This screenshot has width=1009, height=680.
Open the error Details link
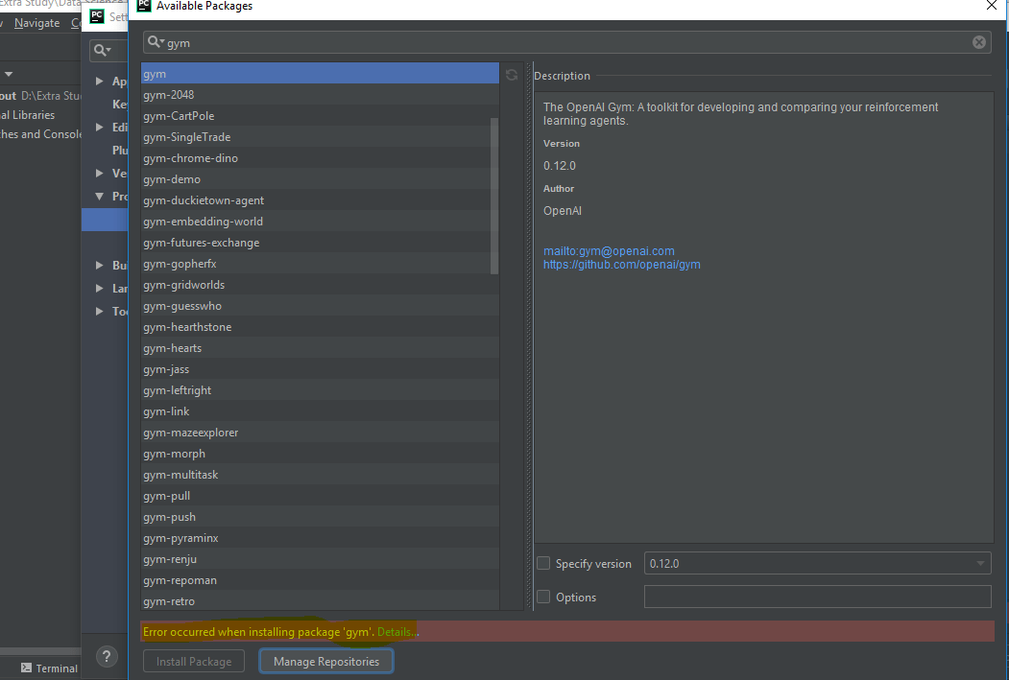(x=396, y=631)
